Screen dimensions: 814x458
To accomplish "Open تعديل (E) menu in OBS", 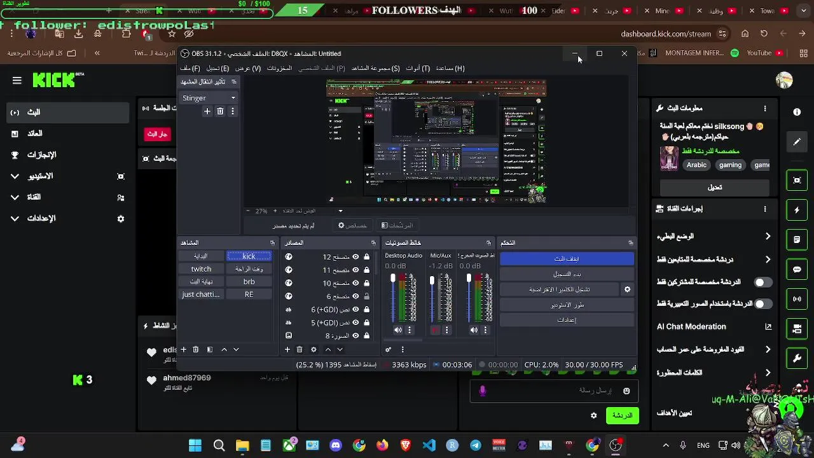I will point(217,68).
